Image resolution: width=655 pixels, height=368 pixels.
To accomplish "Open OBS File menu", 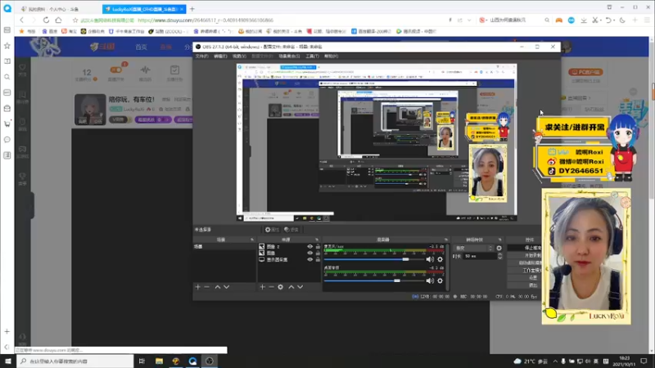I will point(201,56).
